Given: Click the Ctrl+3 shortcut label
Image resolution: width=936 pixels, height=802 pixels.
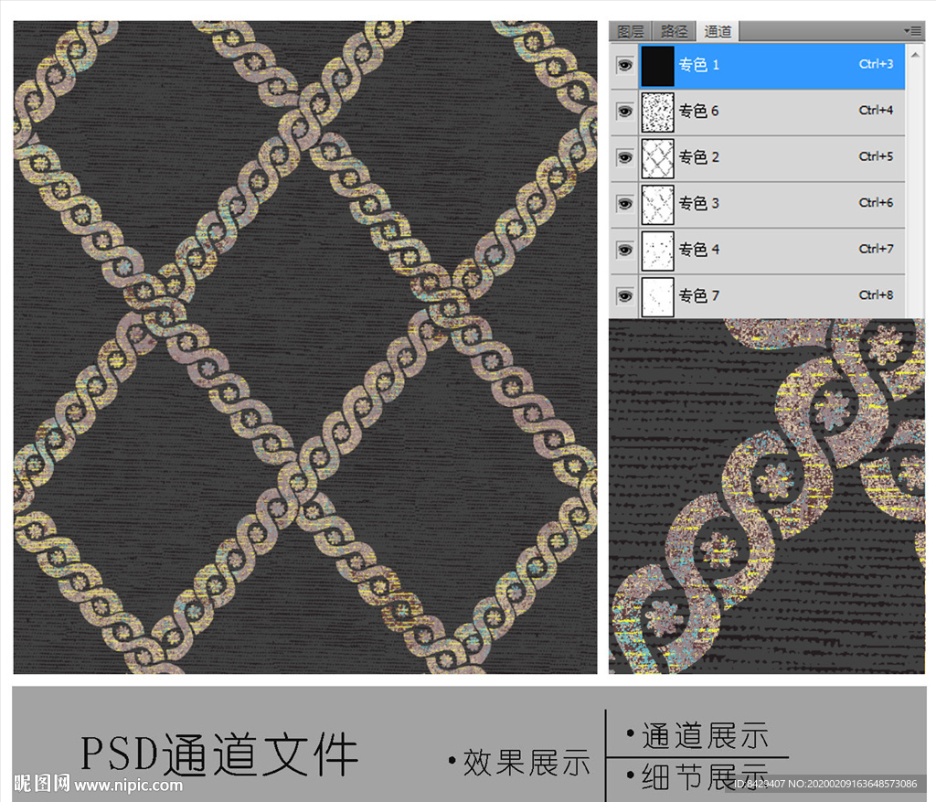Looking at the screenshot, I should pyautogui.click(x=876, y=64).
